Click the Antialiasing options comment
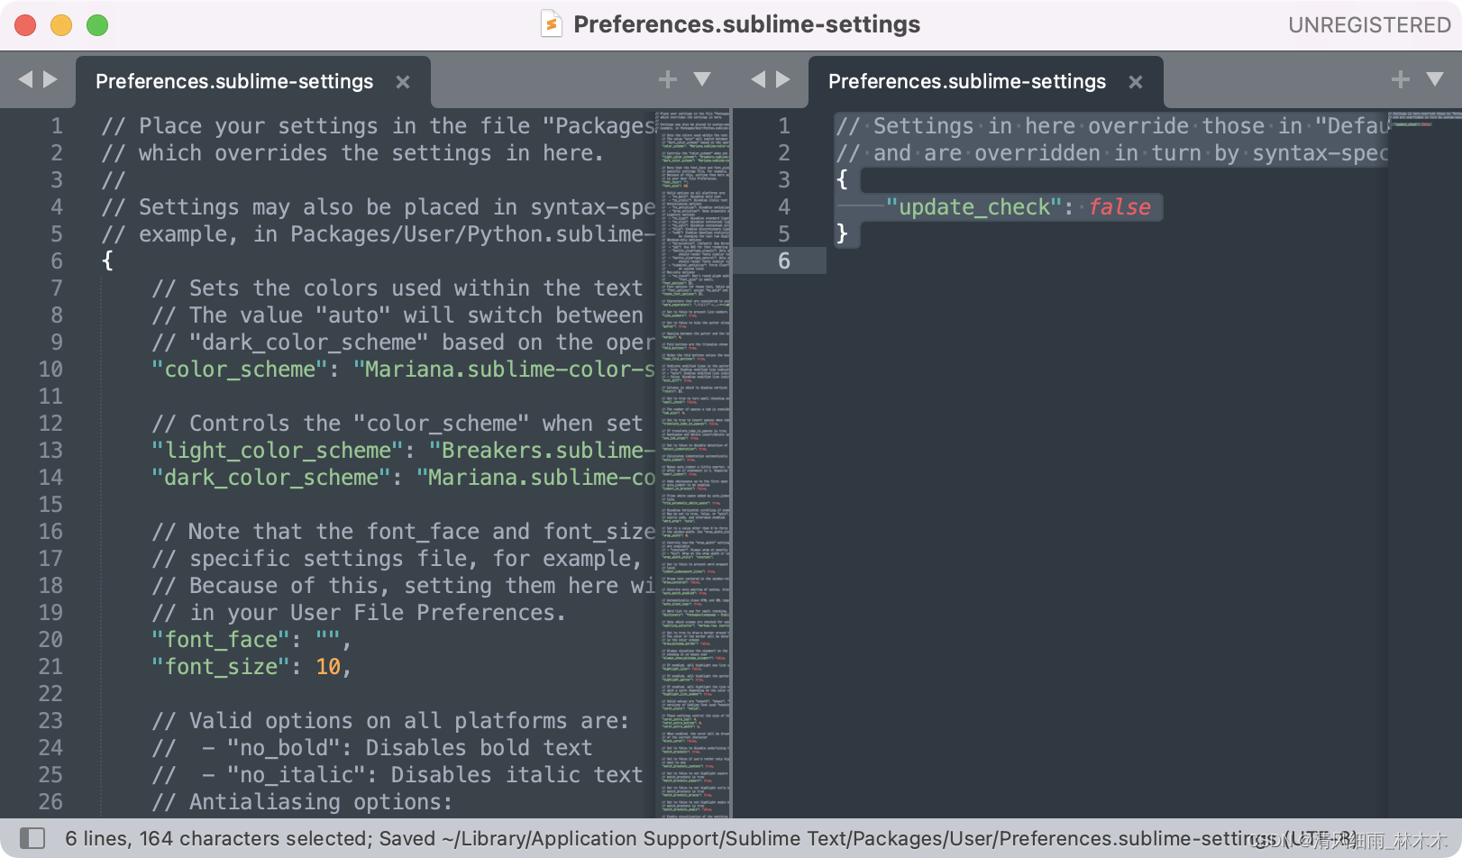 (302, 802)
